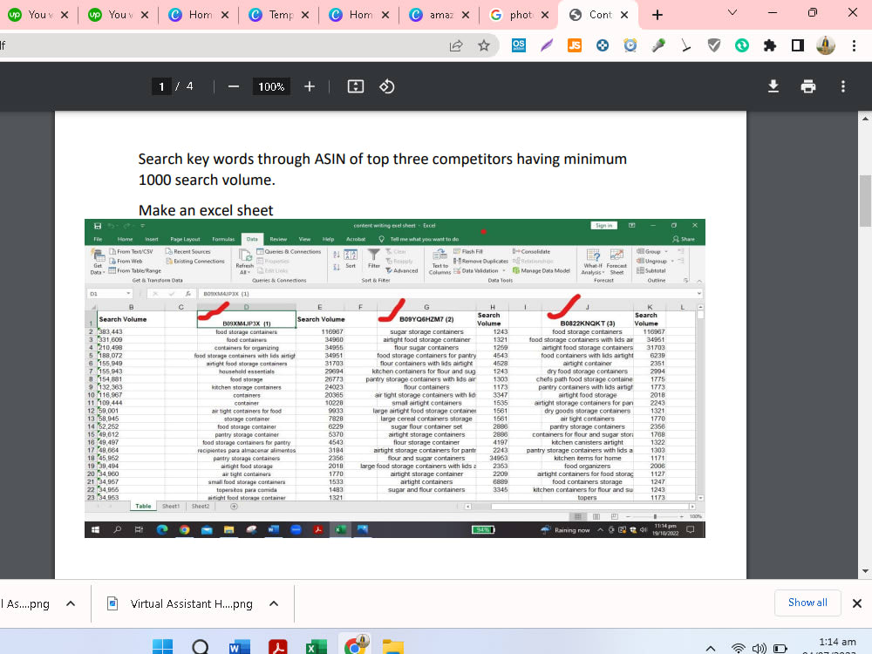Open the Wi-Fi network tray icon
The image size is (872, 654).
(x=738, y=649)
